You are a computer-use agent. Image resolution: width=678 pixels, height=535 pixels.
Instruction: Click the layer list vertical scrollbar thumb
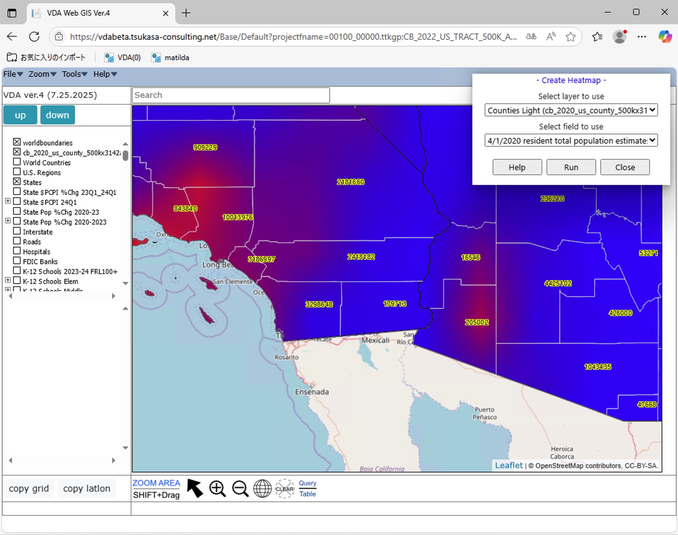(125, 156)
